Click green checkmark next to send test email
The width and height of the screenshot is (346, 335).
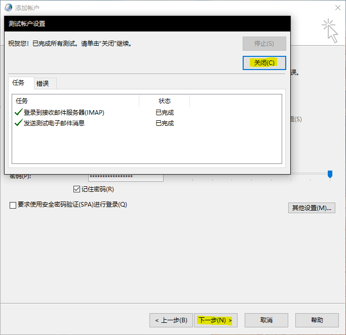18,122
